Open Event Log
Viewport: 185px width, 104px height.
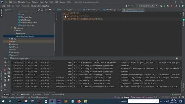pos(176,94)
